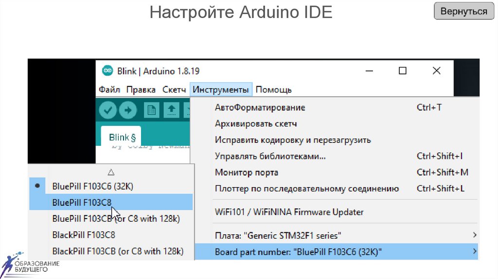
Task: Select BluePill F103C8 option
Action: click(x=111, y=202)
